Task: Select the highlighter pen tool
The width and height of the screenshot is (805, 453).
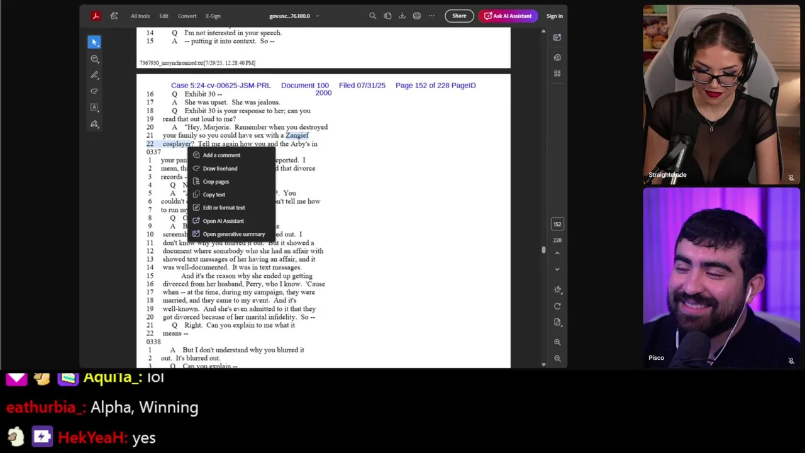Action: pos(94,75)
